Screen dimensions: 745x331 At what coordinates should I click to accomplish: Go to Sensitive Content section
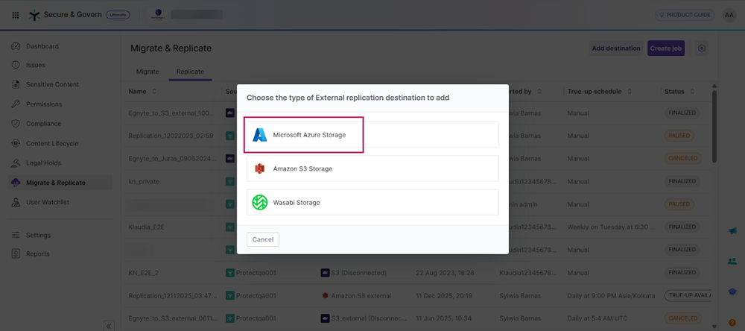click(52, 85)
